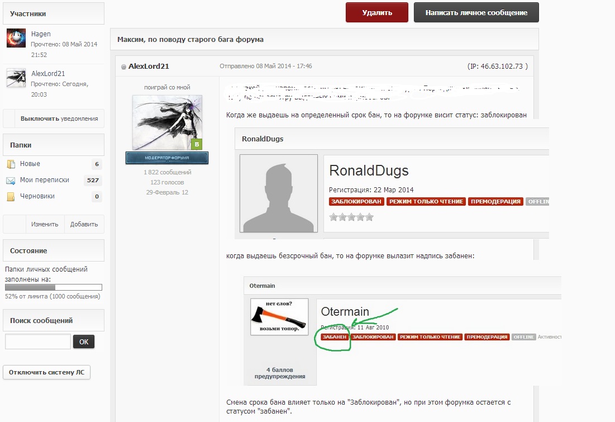Click Отключить систему ЛС button
Screen dimensions: 615x422
pos(47,372)
